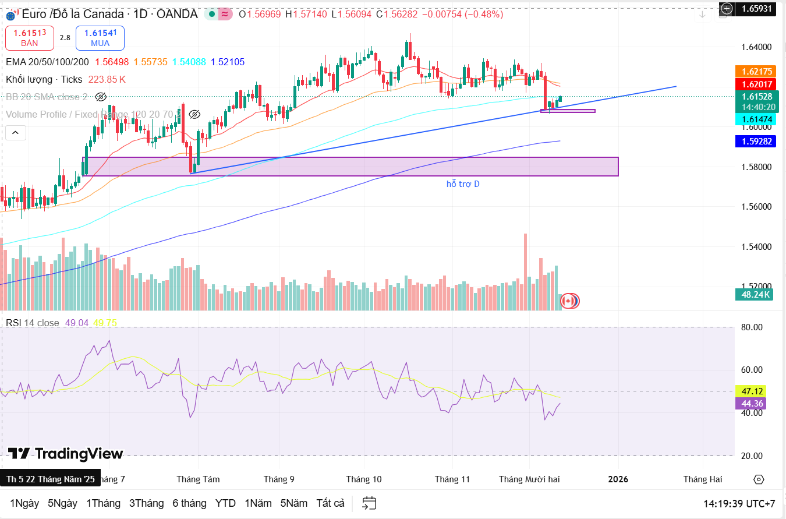The width and height of the screenshot is (786, 519).
Task: Click the TradingView logo
Action: [65, 454]
